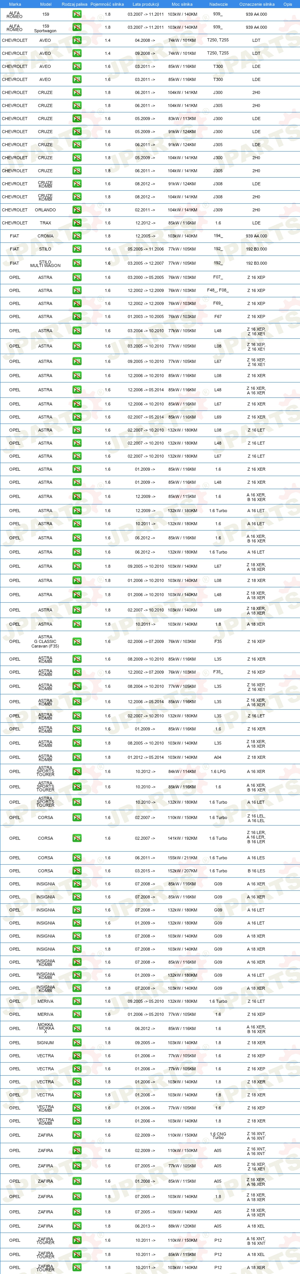Click body code 'F69_'

point(218,303)
